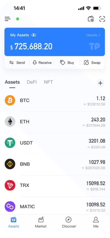Tap the BNB coin icon
This screenshot has height=238, width=110.
pos(10,164)
